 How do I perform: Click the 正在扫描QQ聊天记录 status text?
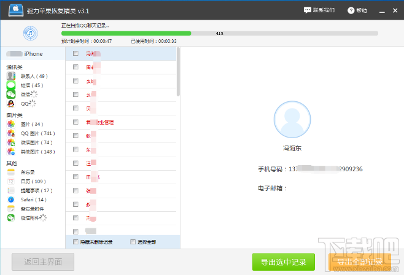point(85,26)
